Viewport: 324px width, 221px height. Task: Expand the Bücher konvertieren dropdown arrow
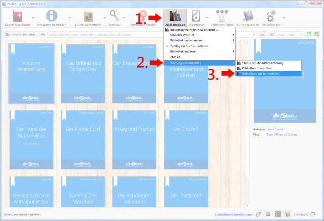coord(105,18)
